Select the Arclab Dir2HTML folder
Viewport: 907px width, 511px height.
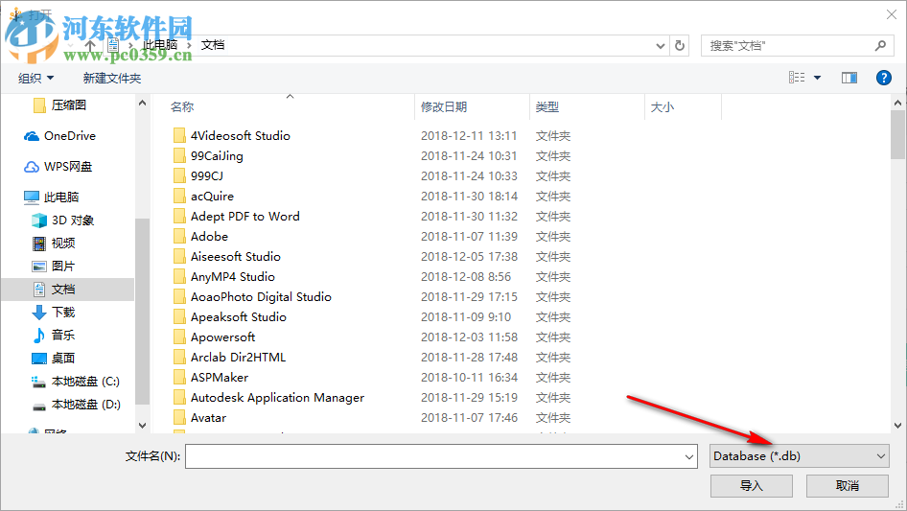(239, 358)
